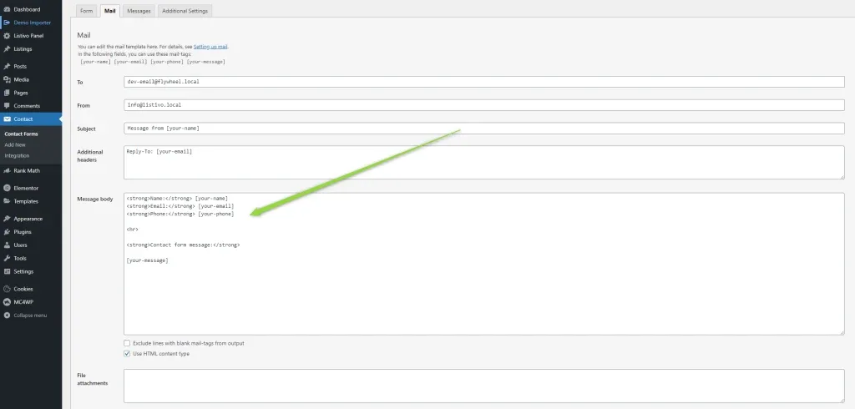Click the Collapse menu arrow icon
855x409 pixels.
click(7, 316)
